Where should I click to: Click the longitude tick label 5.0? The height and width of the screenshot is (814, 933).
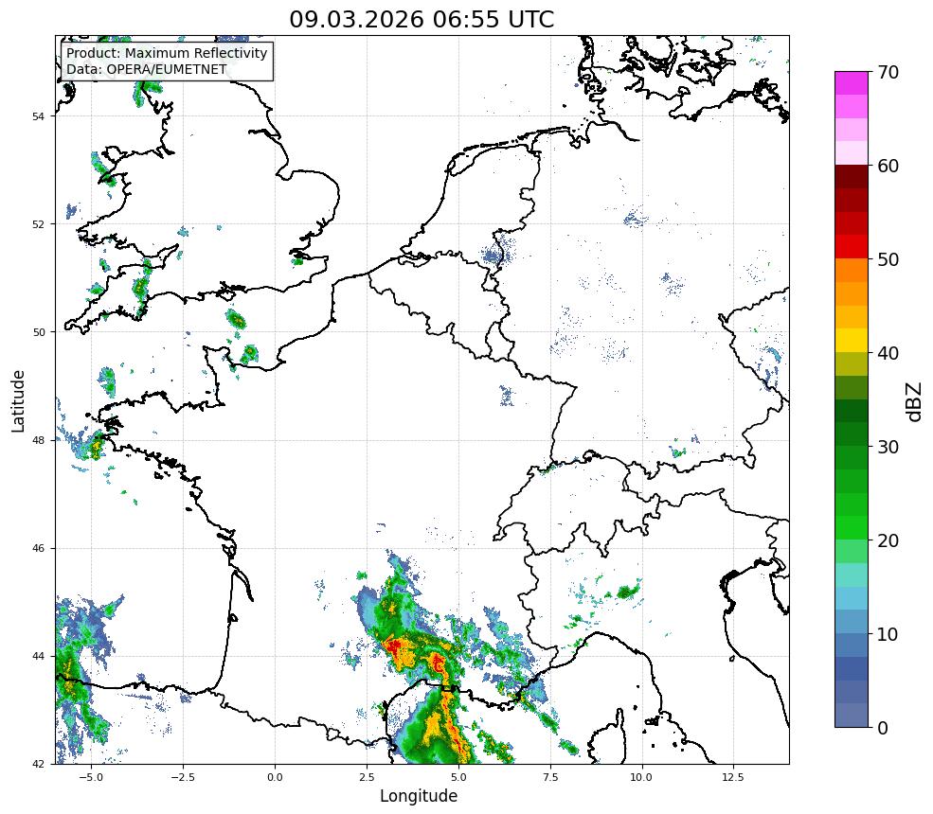click(x=458, y=776)
